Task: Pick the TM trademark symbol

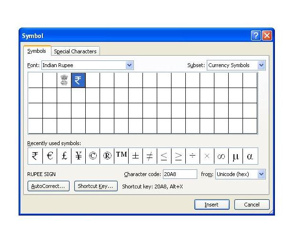Action: click(121, 156)
